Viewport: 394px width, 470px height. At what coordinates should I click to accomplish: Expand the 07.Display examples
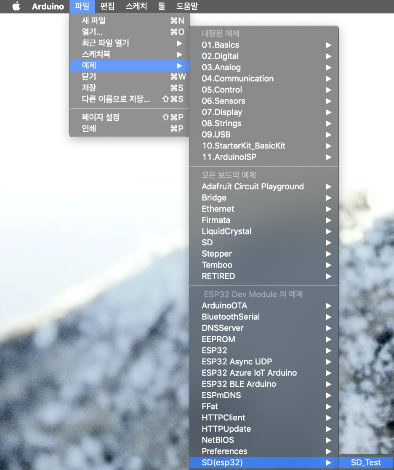[x=264, y=112]
